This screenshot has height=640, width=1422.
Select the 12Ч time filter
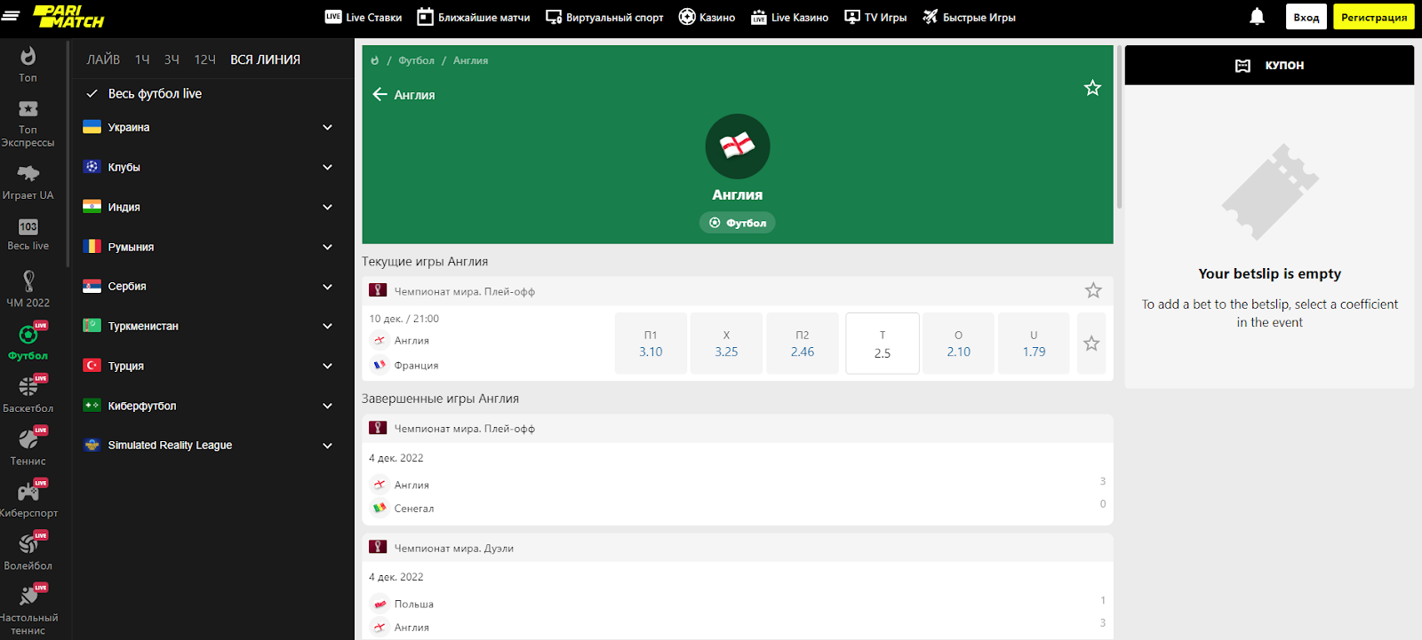205,59
